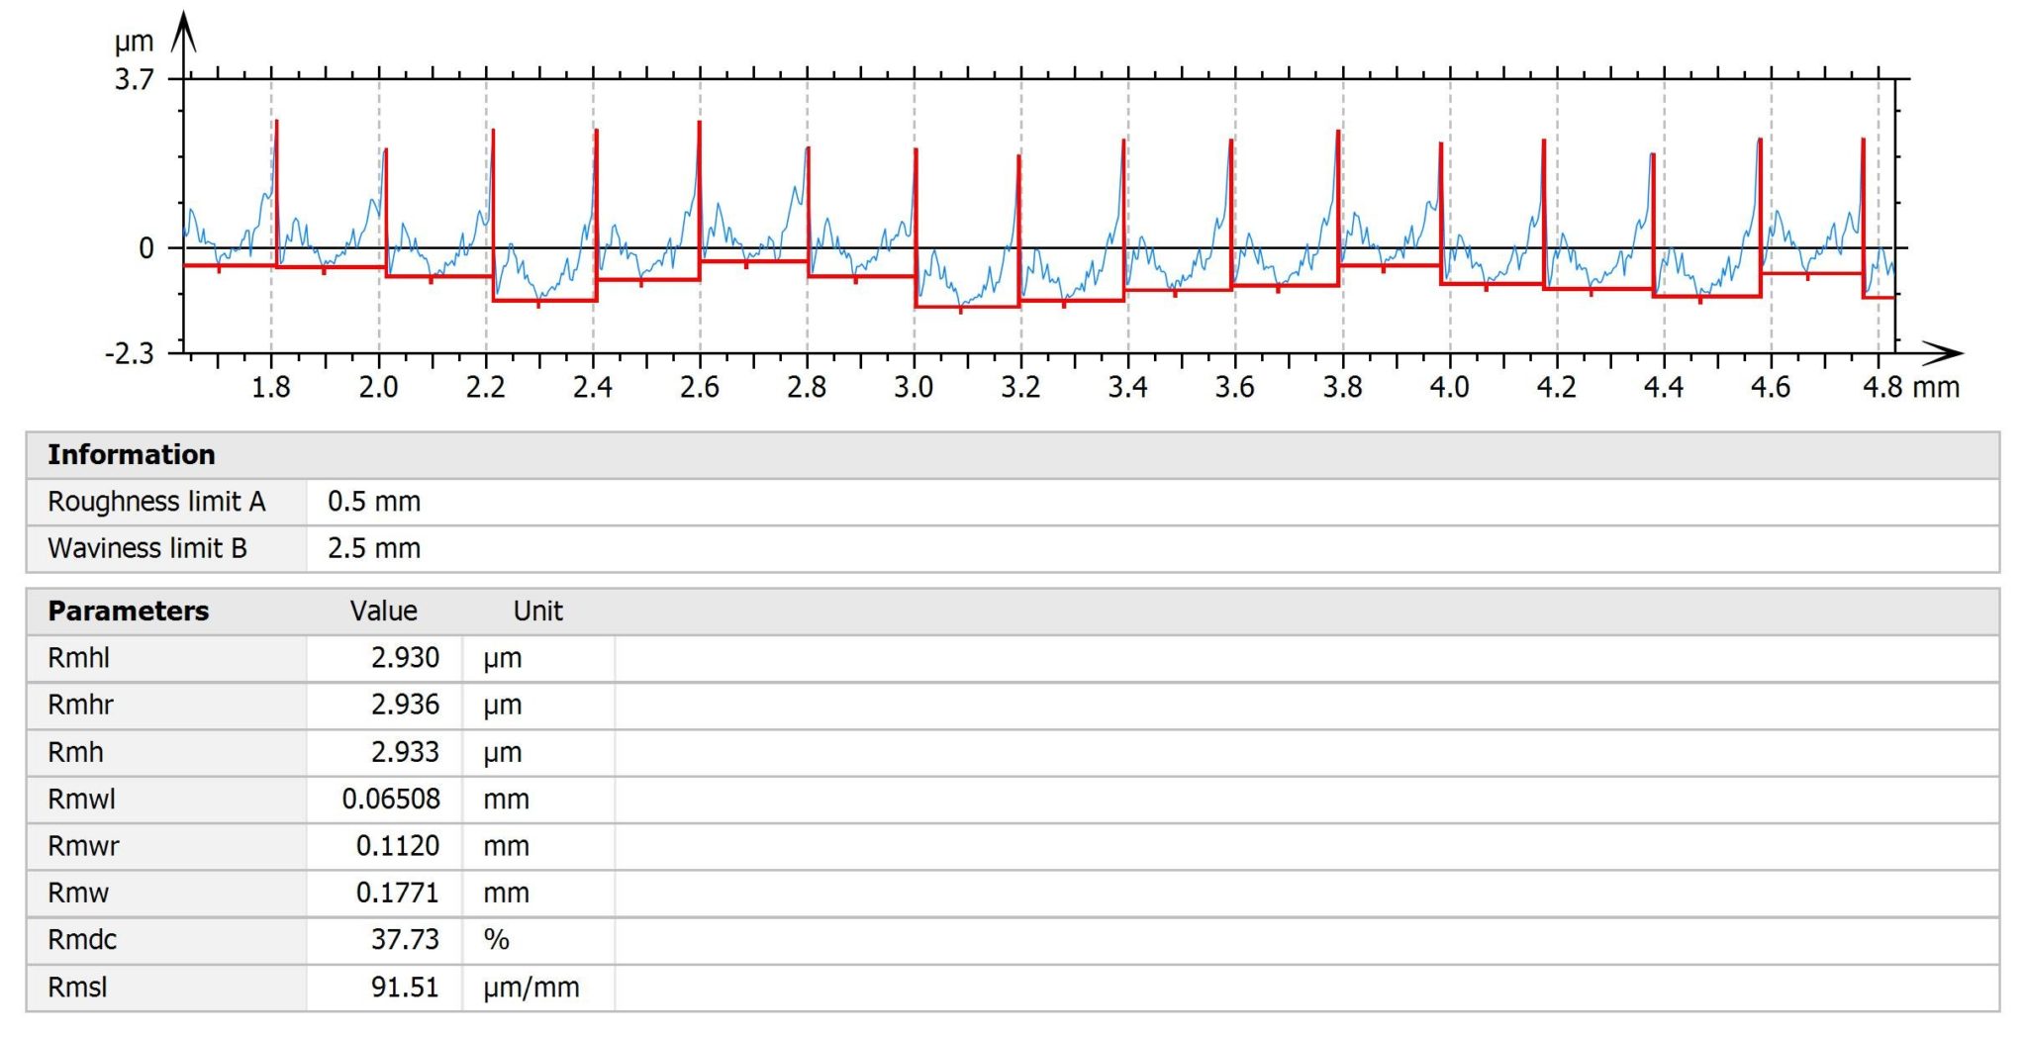
Task: Click the Rmhr value 2.936
Action: 405,705
